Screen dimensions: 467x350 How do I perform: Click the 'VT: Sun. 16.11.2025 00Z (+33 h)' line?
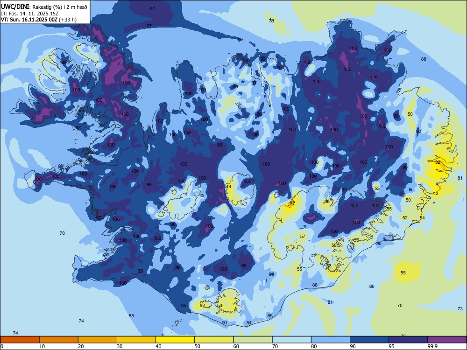tap(39, 20)
